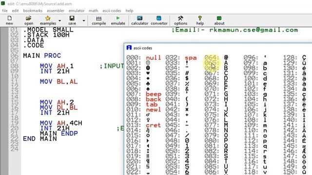Screen dimensions: 312x175
Task: Expand the save dropdown arrow
Action: (84, 20)
